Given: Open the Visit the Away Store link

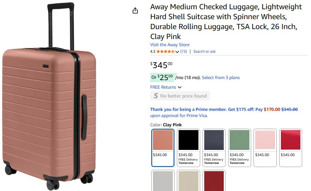Looking at the screenshot, I should 170,45.
